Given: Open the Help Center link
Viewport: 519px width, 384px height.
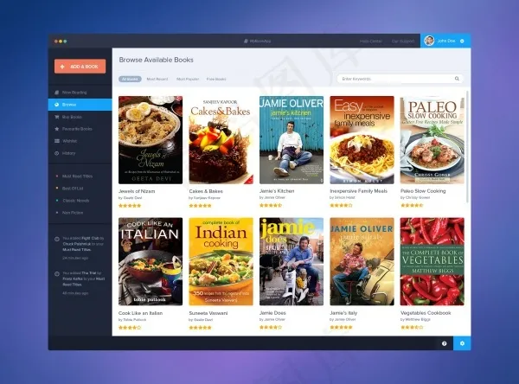Looking at the screenshot, I should pos(370,41).
